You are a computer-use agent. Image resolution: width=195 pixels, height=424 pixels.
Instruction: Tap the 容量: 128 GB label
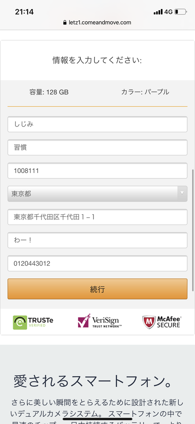pos(49,92)
